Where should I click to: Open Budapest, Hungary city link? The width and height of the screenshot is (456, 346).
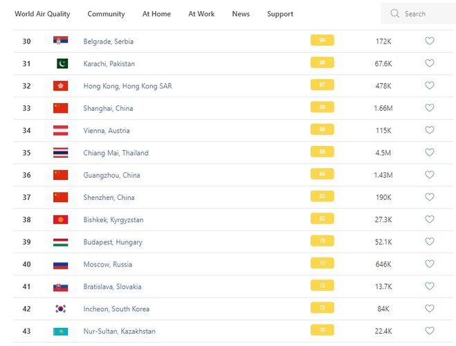(113, 242)
